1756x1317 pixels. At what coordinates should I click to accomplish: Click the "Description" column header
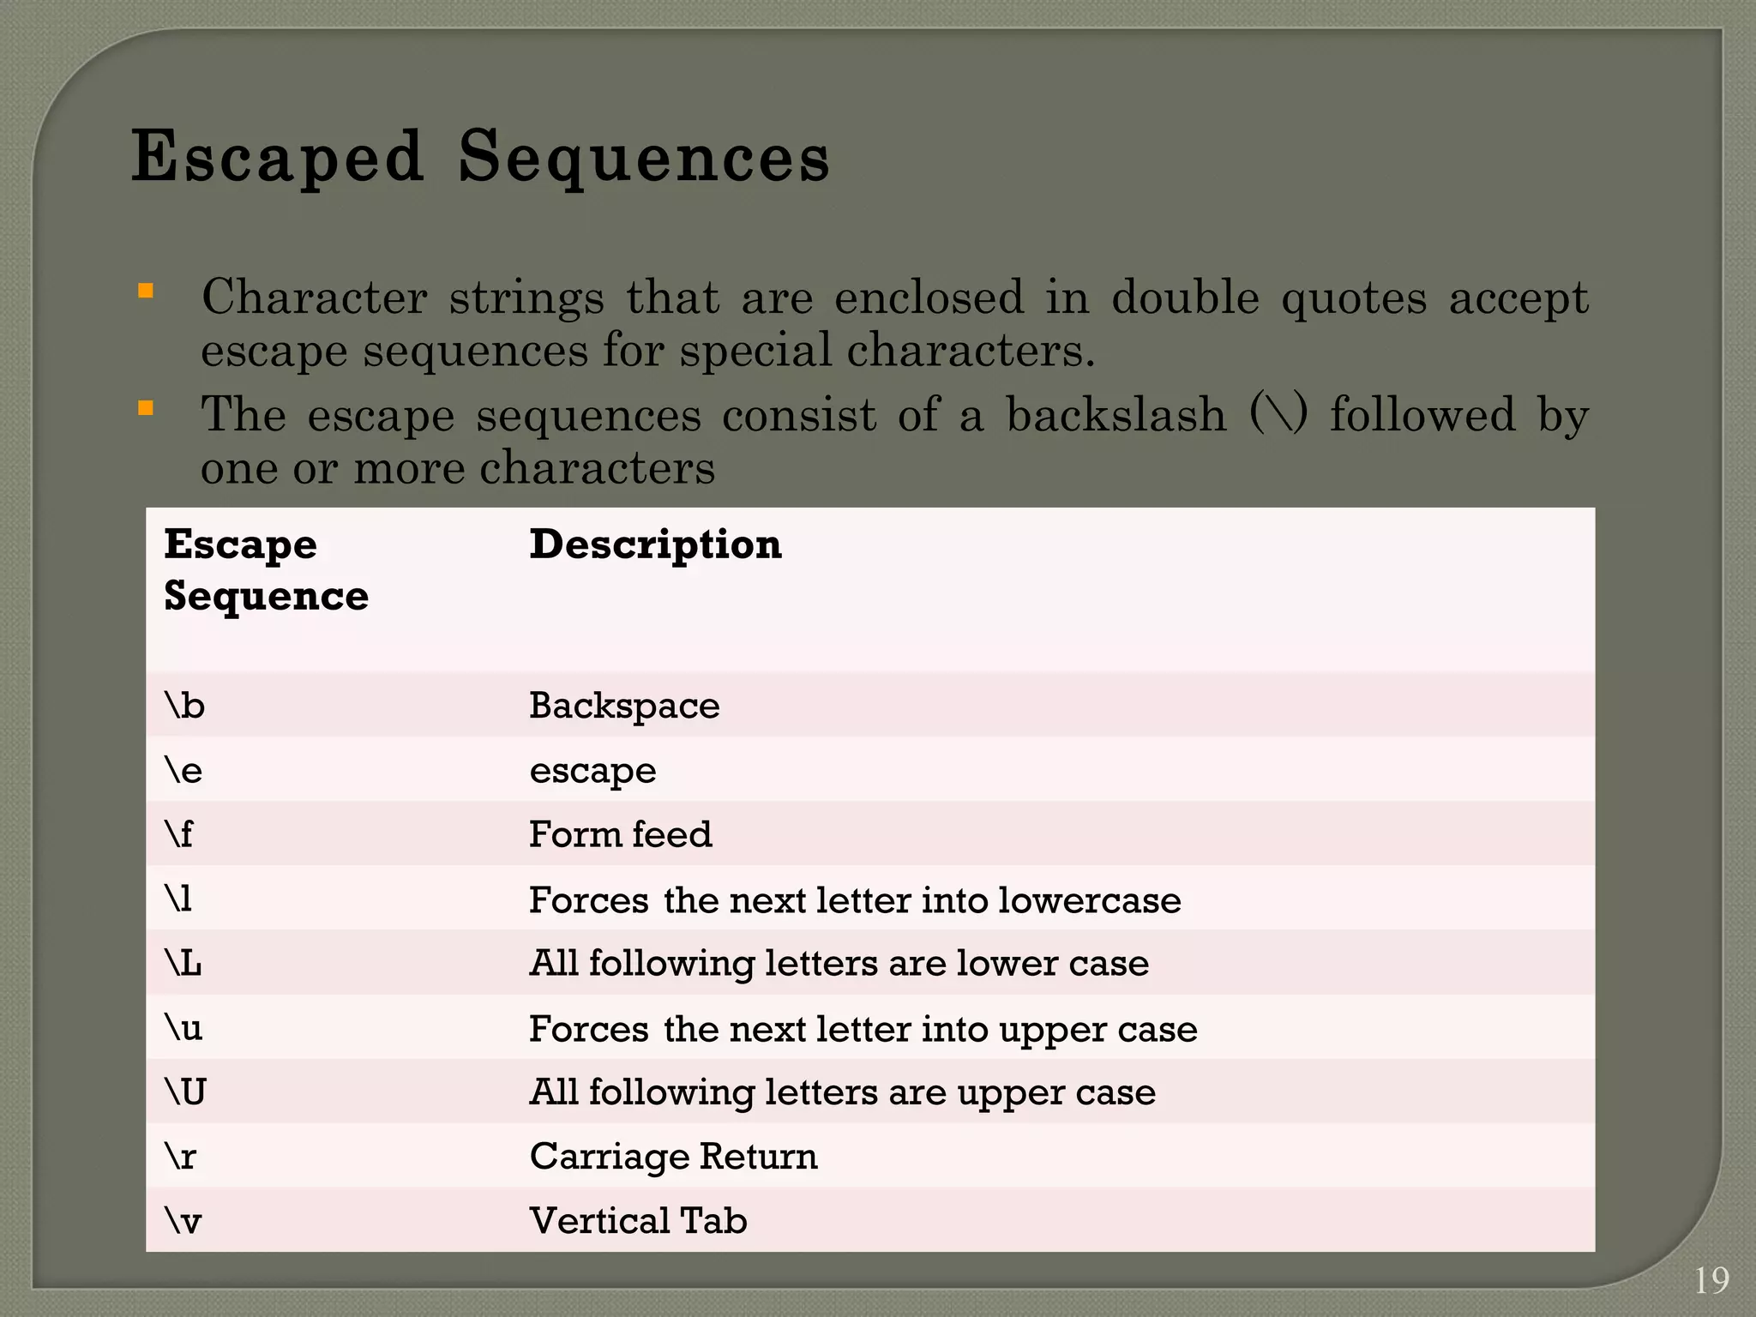(655, 544)
